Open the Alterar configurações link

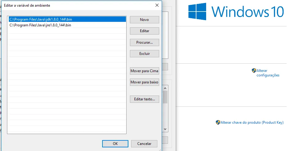point(267,73)
